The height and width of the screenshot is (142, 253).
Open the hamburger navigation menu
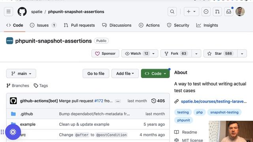(x=8, y=11)
